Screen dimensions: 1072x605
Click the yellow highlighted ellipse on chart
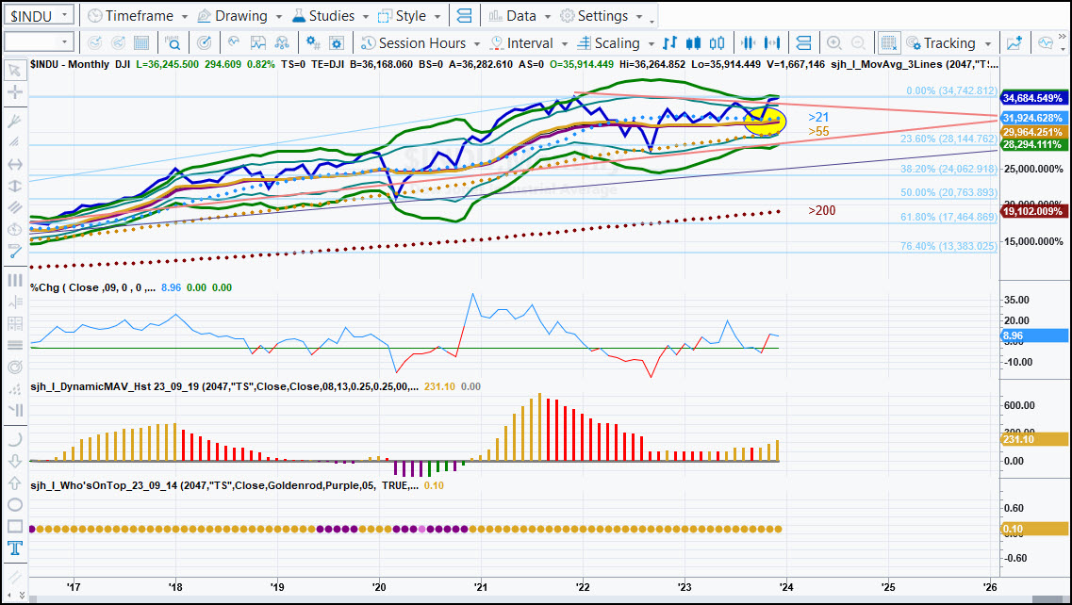tap(765, 121)
